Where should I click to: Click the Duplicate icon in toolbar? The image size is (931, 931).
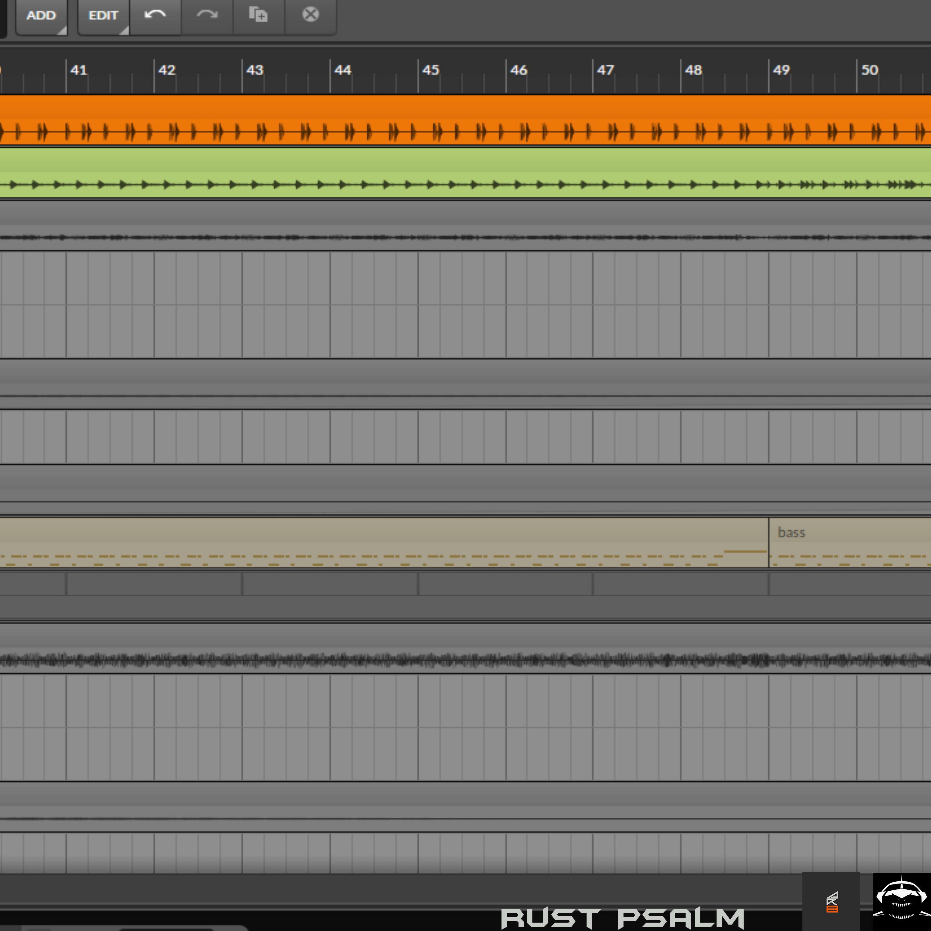[258, 15]
